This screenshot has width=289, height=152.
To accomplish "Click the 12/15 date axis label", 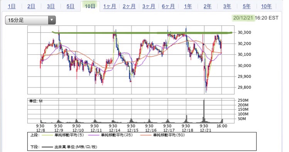I will click(132, 130).
